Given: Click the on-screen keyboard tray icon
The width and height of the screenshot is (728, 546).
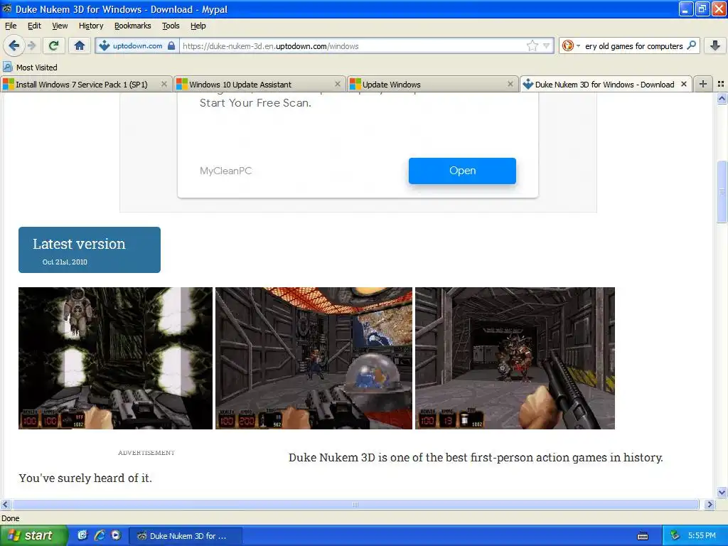Looking at the screenshot, I should [643, 536].
